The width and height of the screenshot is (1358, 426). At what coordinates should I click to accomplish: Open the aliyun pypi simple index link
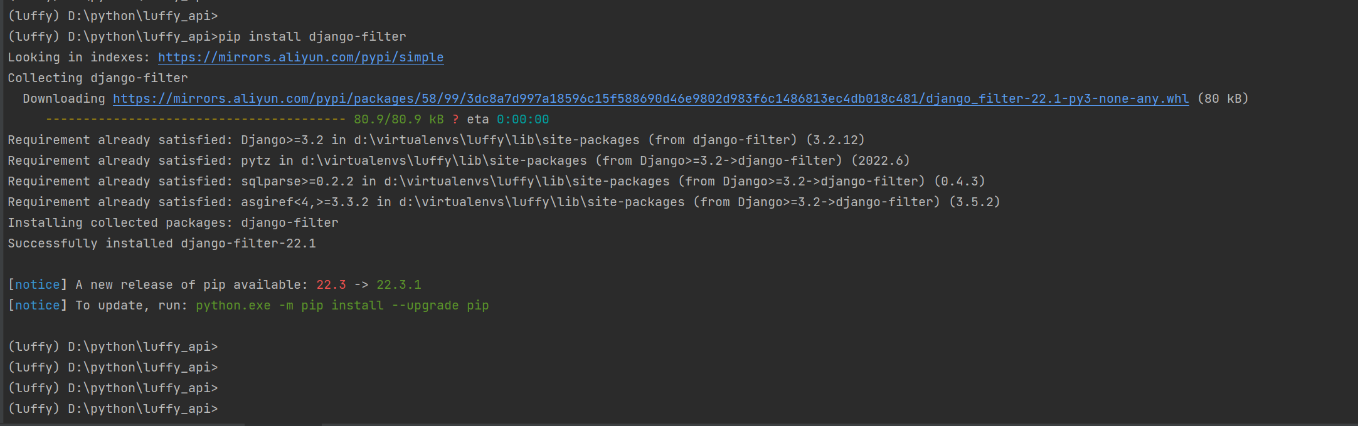coord(300,57)
